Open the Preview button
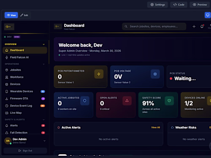Viewport: 211px width, 158px height. (x=200, y=5)
